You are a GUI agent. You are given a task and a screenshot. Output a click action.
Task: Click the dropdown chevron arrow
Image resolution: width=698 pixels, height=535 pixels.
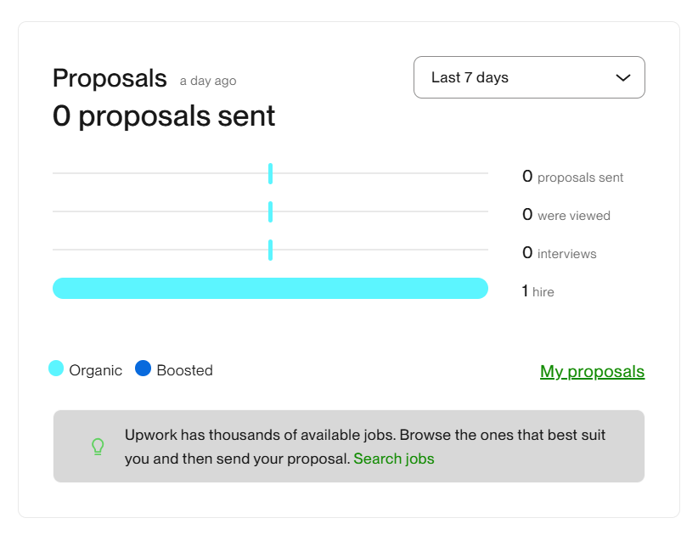point(622,77)
